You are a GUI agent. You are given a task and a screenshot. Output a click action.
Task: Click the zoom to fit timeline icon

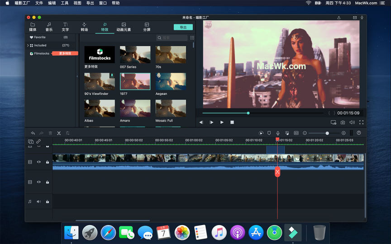pos(296,133)
